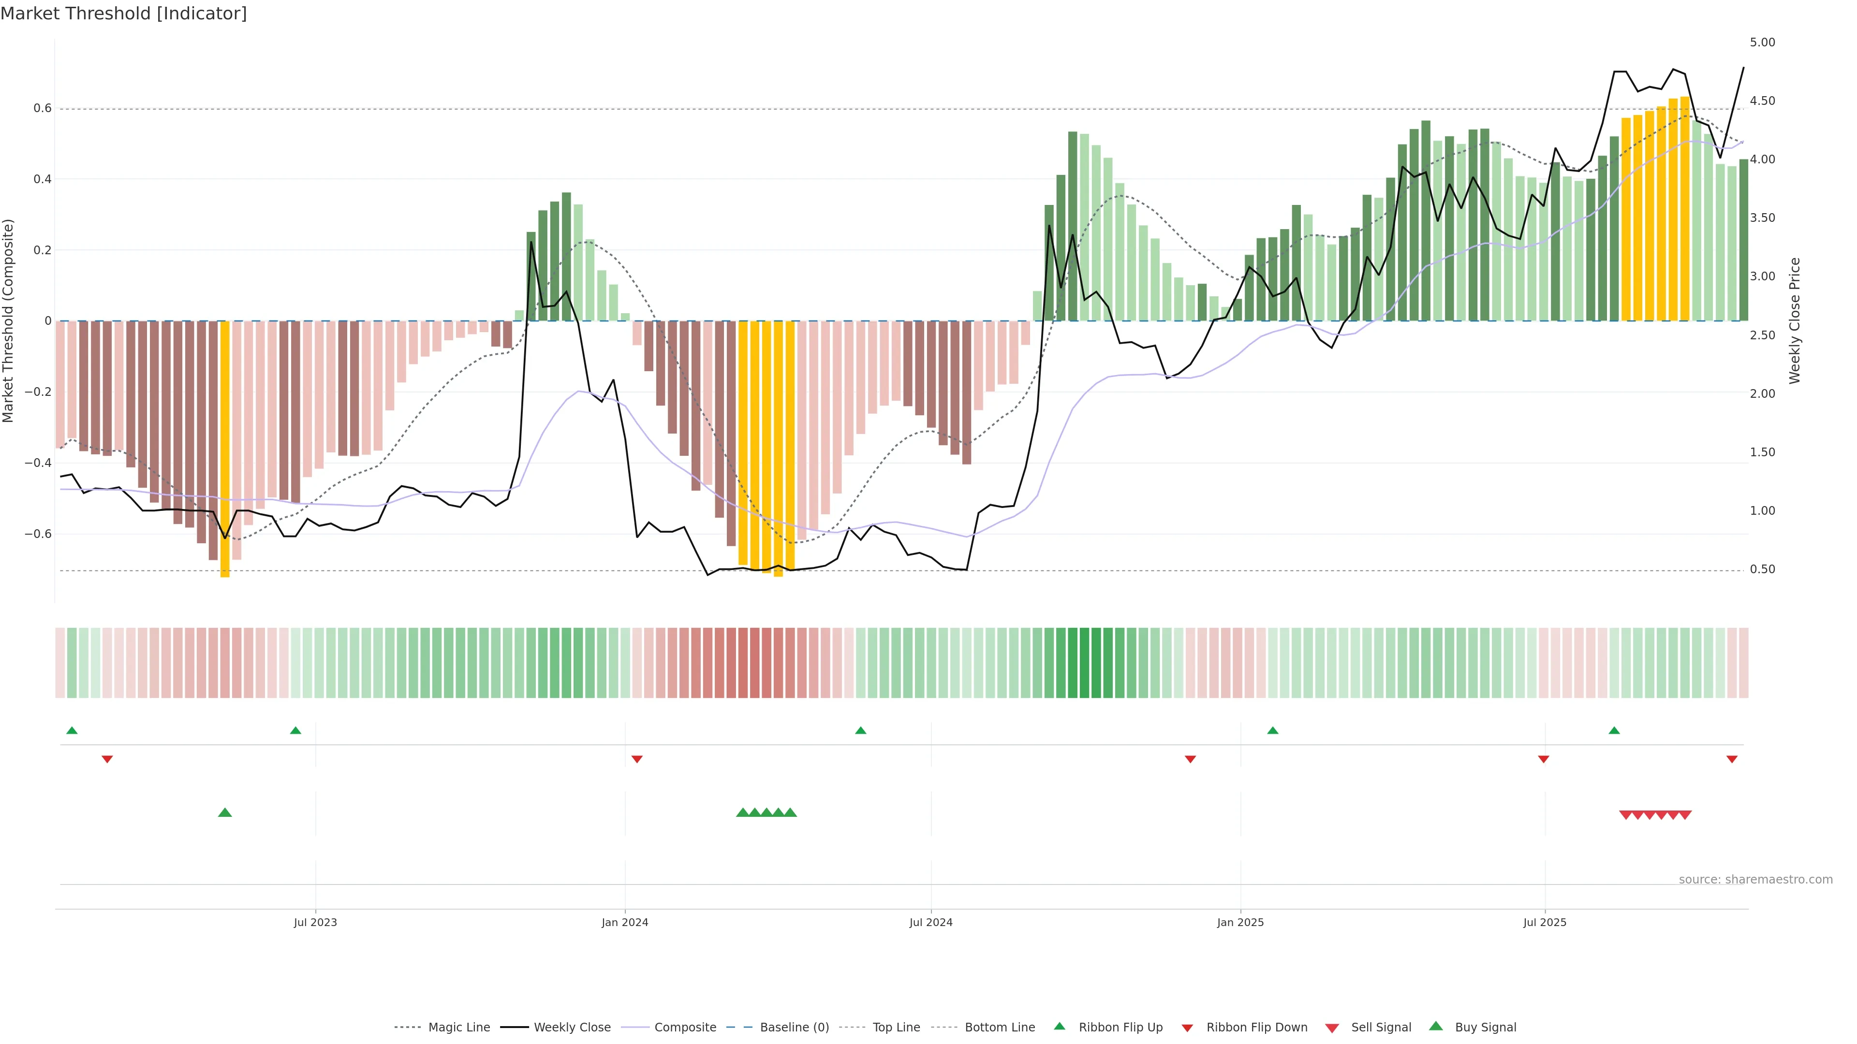The height and width of the screenshot is (1044, 1857).
Task: Click the isolated Buy Signal marker before Jul 2023
Action: (x=225, y=812)
